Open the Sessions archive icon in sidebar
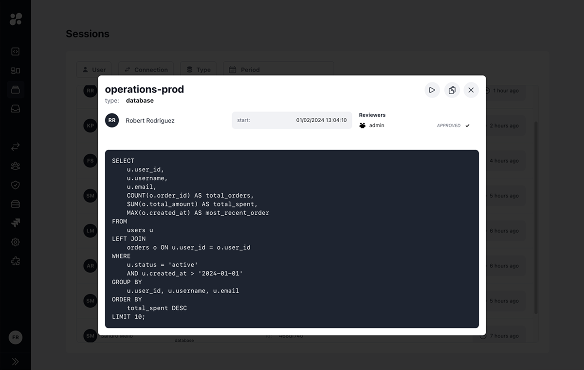The image size is (584, 370). tap(15, 90)
